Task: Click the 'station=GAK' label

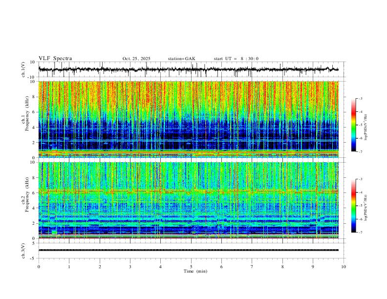Action: pyautogui.click(x=182, y=59)
